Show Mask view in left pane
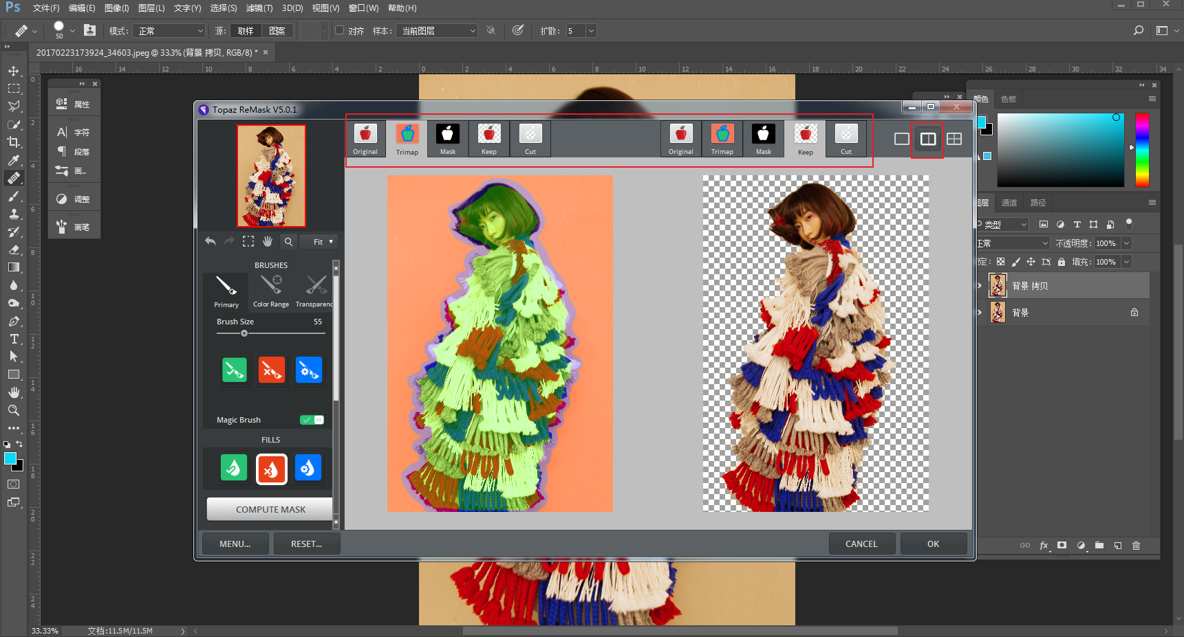This screenshot has height=637, width=1184. tap(448, 139)
